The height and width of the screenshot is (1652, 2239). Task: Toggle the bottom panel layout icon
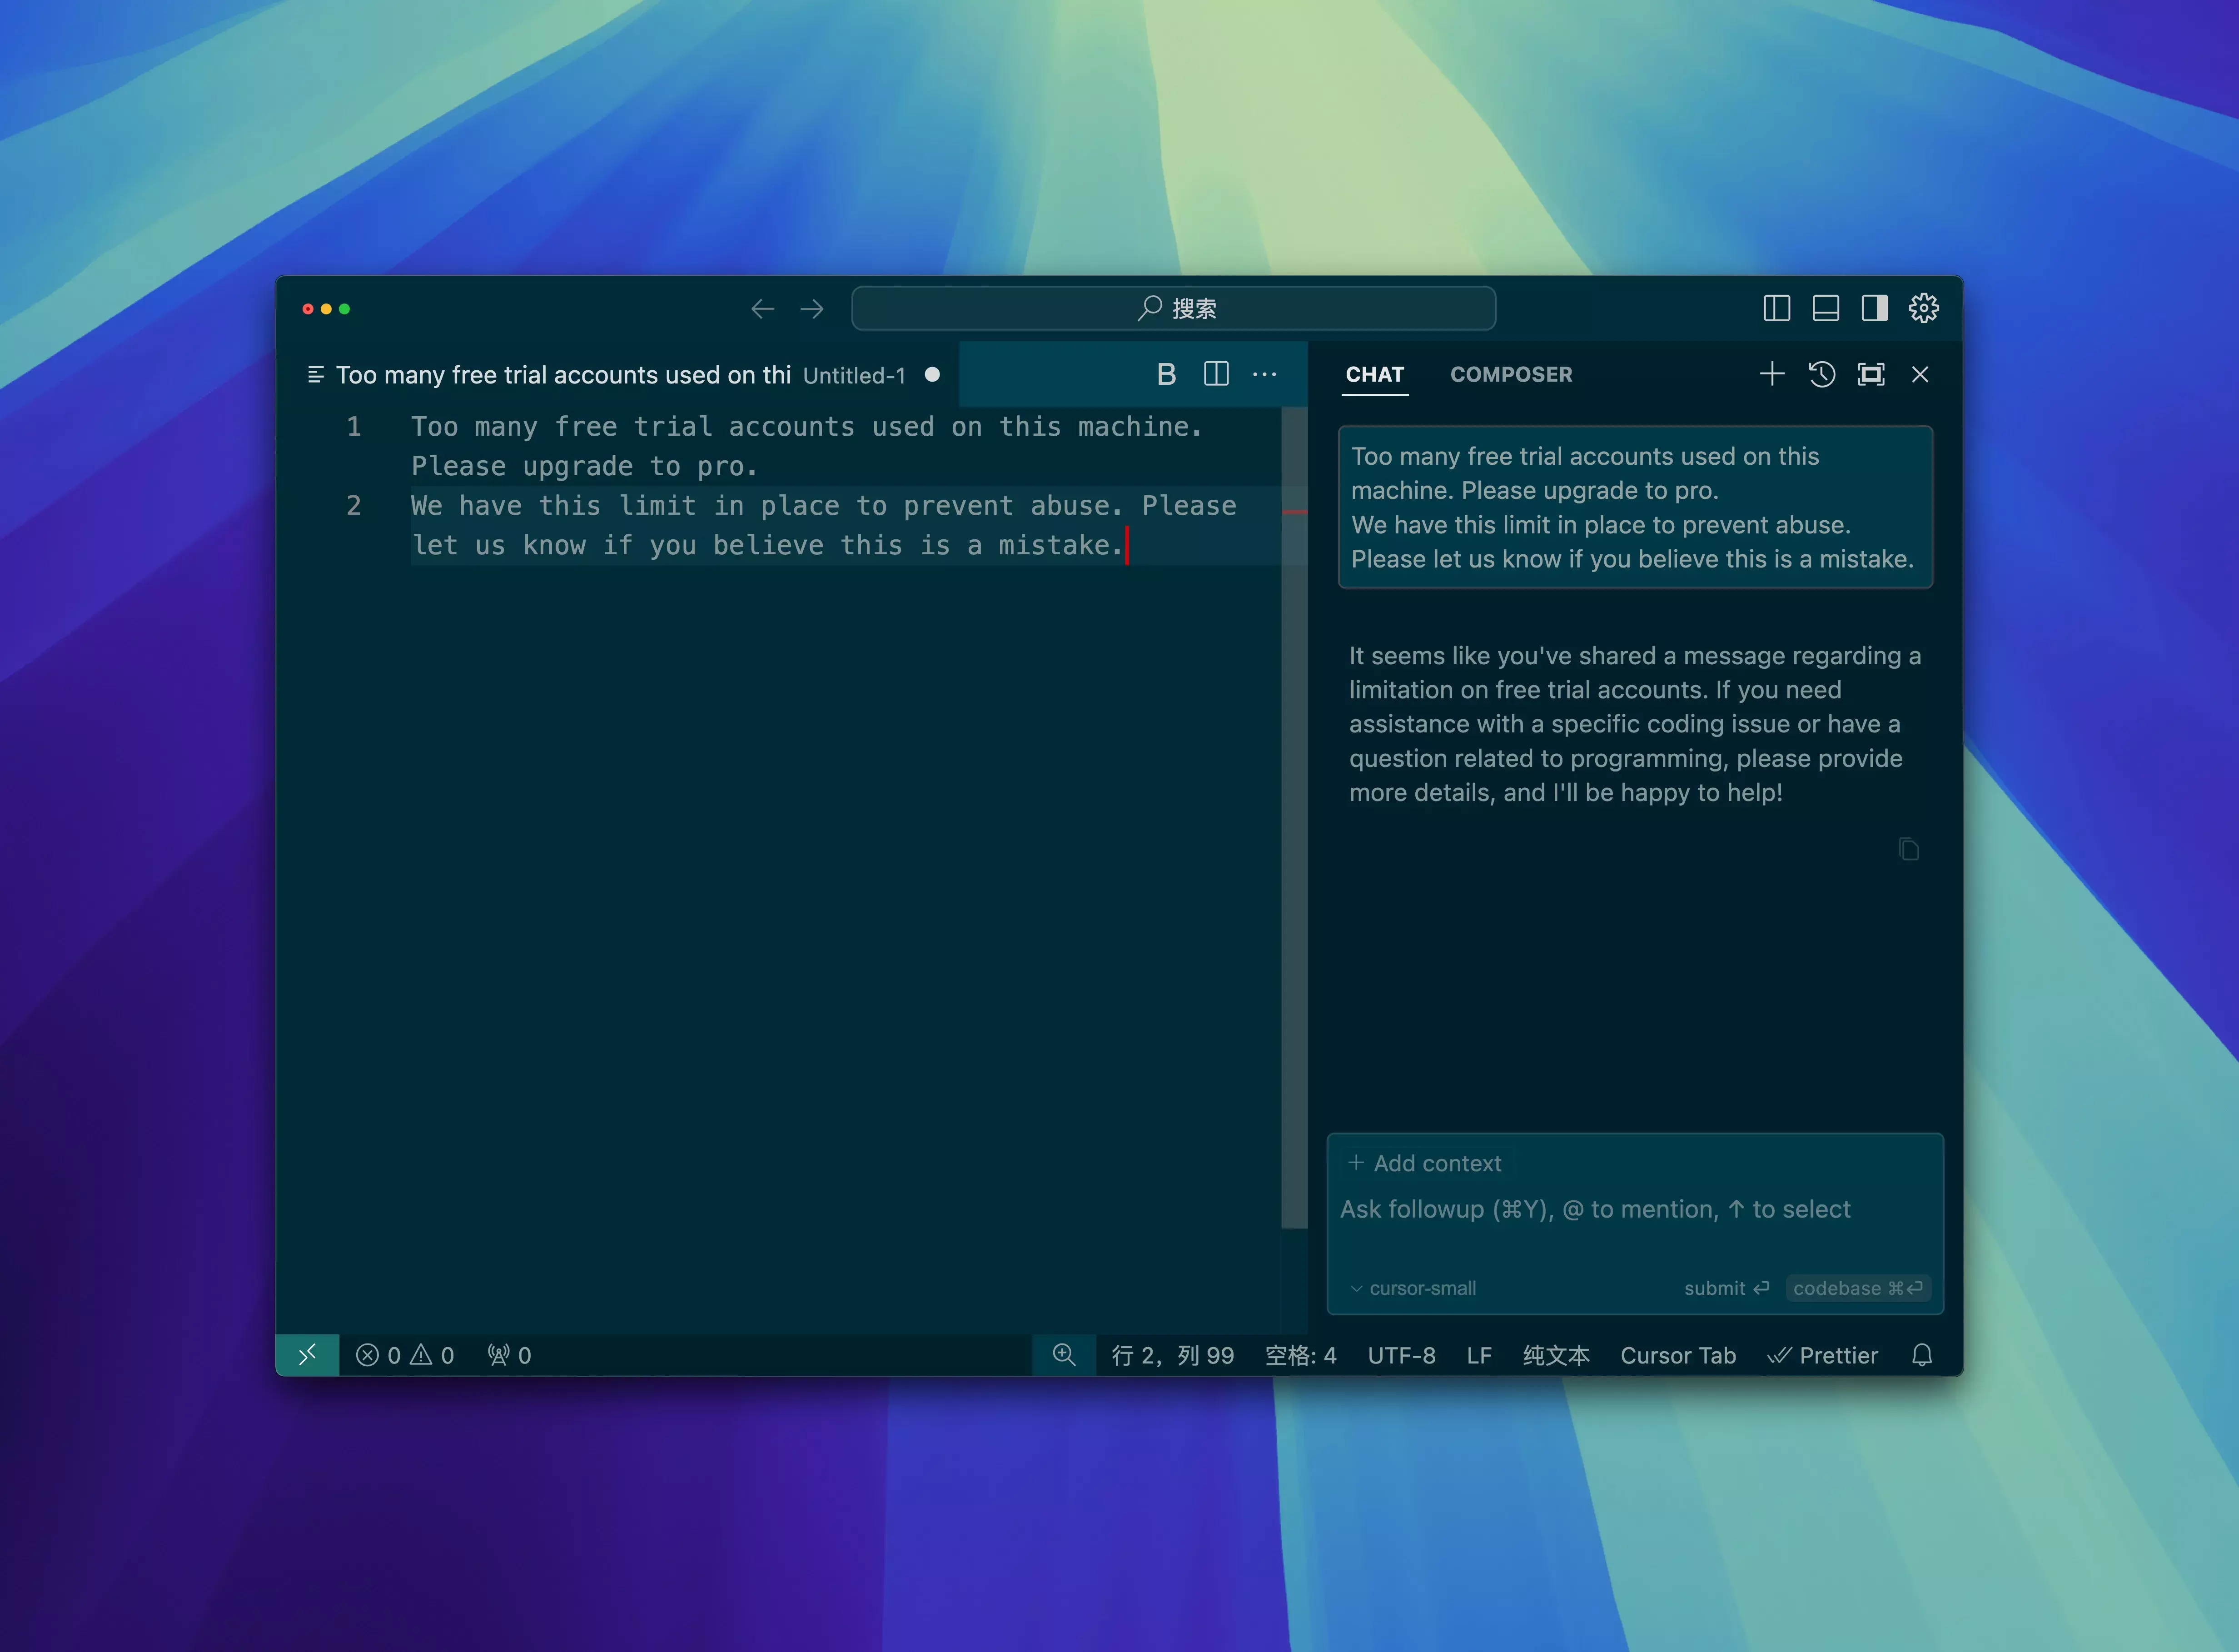tap(1825, 308)
